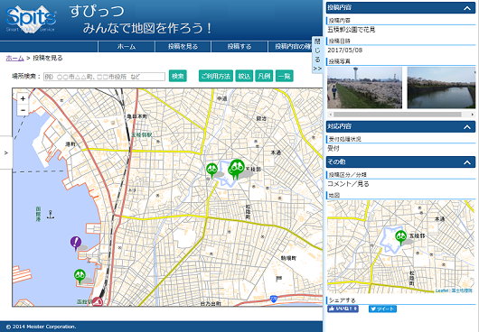Close detail panel with 閉じる tab
Image resolution: width=479 pixels, height=332 pixels.
coord(317,55)
